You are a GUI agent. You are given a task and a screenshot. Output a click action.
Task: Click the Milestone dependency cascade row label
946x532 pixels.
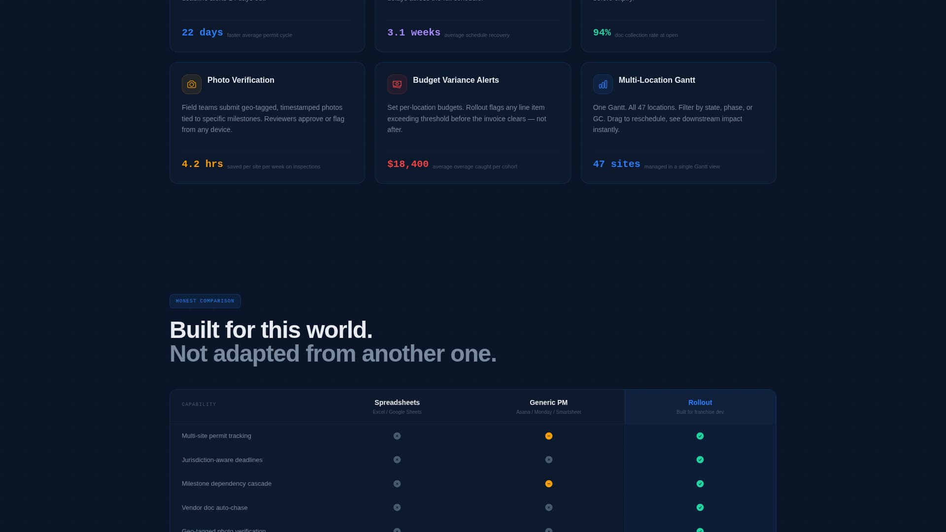click(227, 484)
